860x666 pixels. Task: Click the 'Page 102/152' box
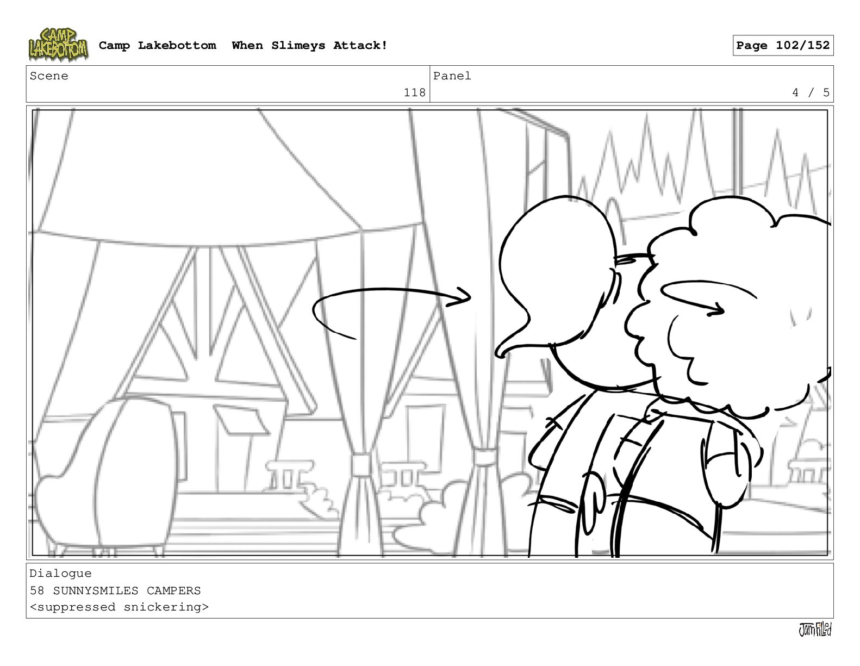pyautogui.click(x=783, y=46)
